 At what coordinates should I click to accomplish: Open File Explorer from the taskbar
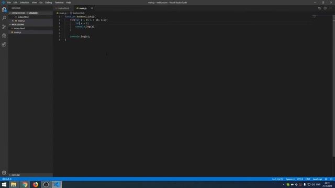pyautogui.click(x=14, y=184)
